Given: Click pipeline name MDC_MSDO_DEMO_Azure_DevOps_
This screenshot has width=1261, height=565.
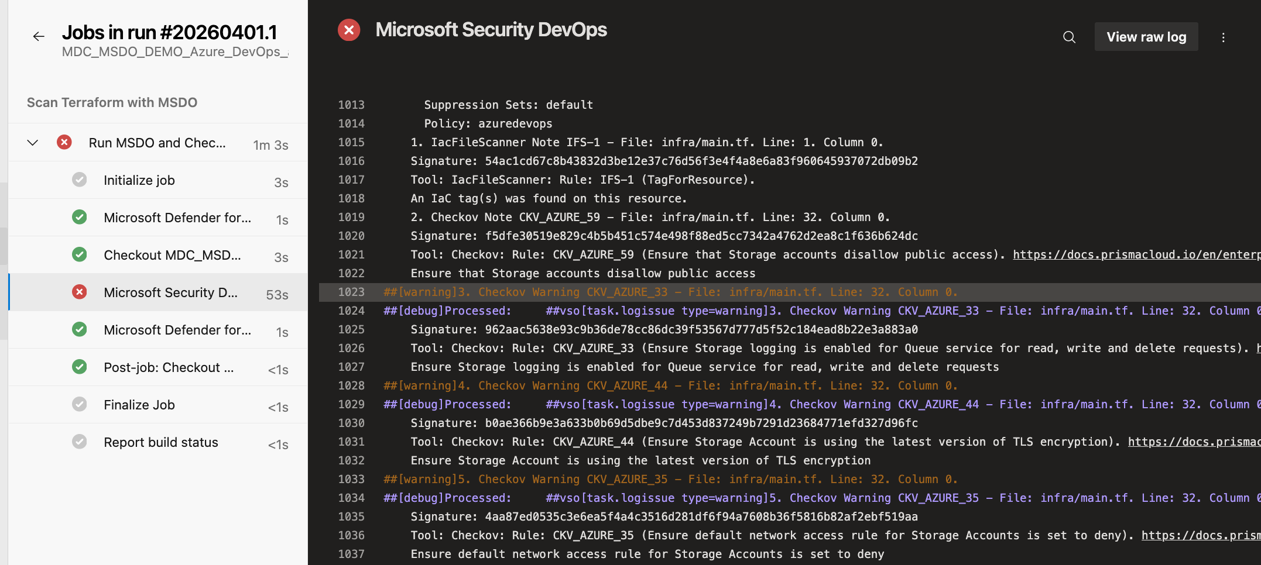Looking at the screenshot, I should [175, 51].
